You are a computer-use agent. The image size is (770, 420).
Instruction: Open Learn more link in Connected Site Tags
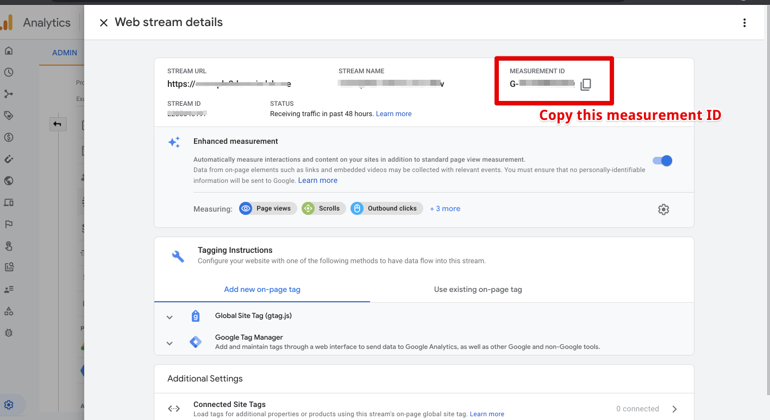487,414
